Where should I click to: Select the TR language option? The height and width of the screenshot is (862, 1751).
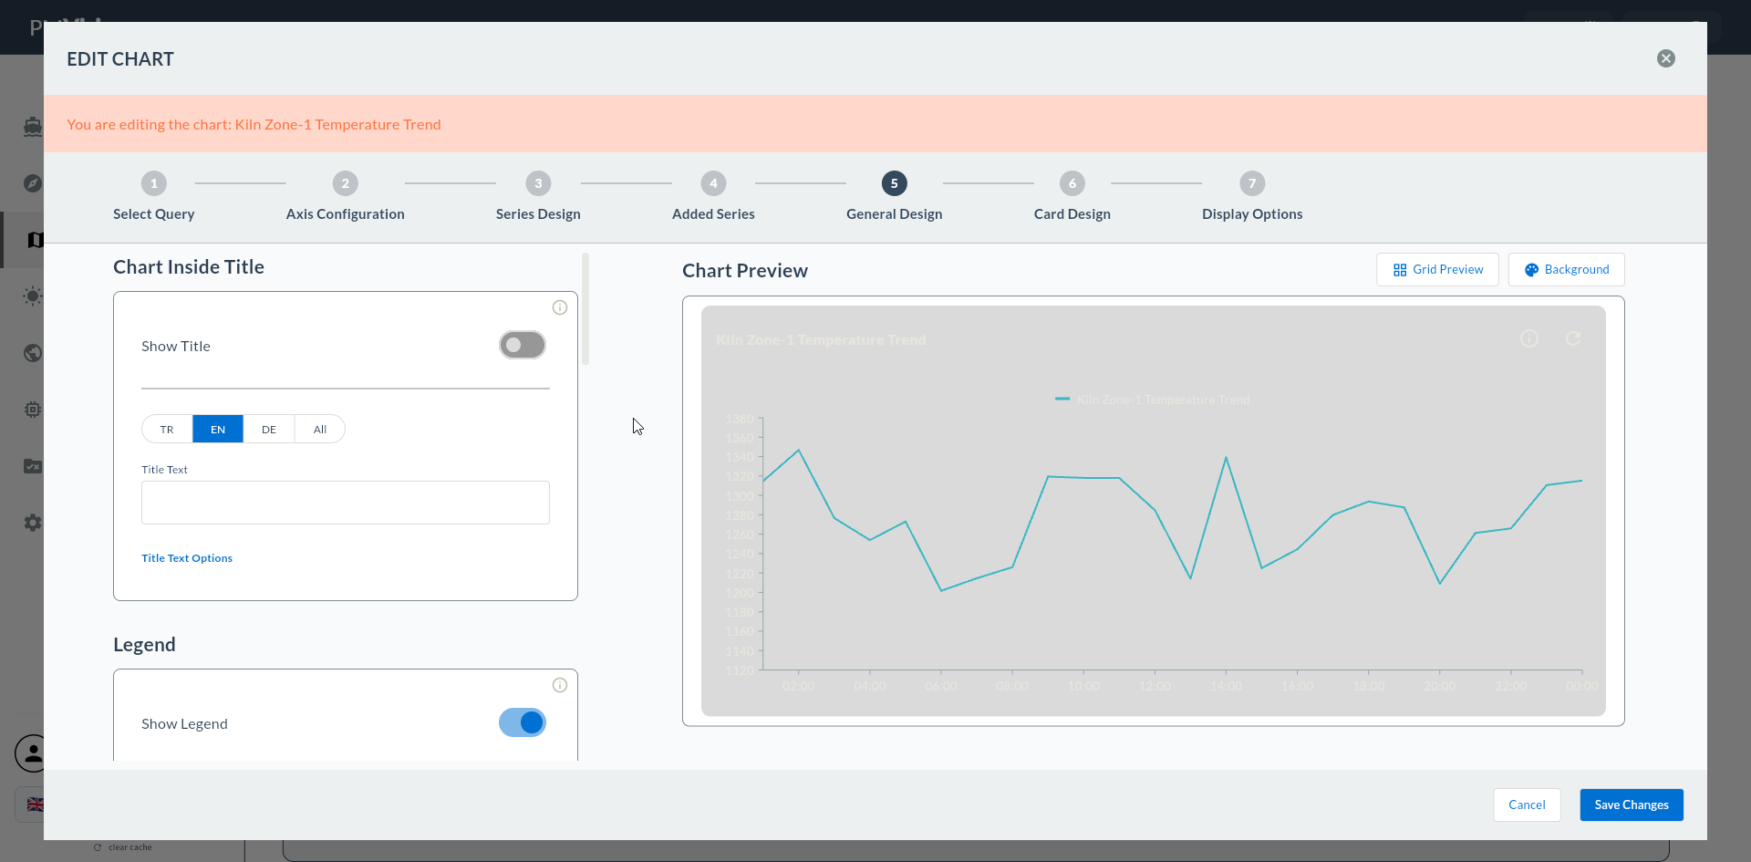point(167,429)
